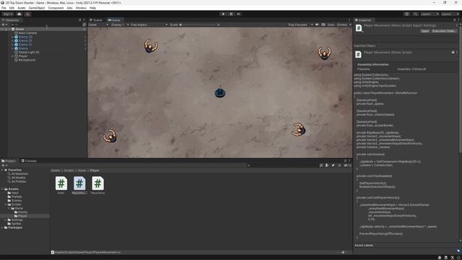Open the Display 1 dropdown
Image resolution: width=462 pixels, height=260 pixels.
coord(119,25)
